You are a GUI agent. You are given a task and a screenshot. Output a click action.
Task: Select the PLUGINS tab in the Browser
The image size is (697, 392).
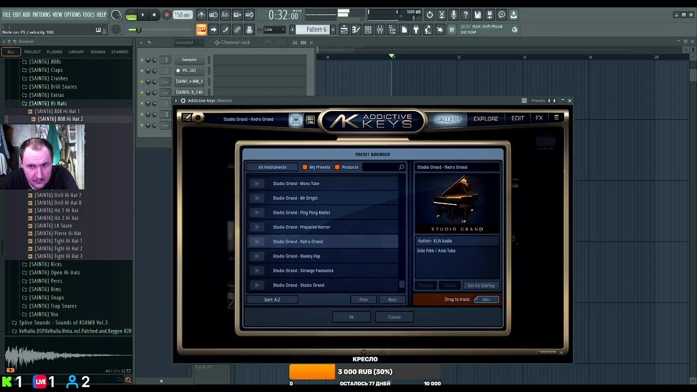(x=54, y=52)
